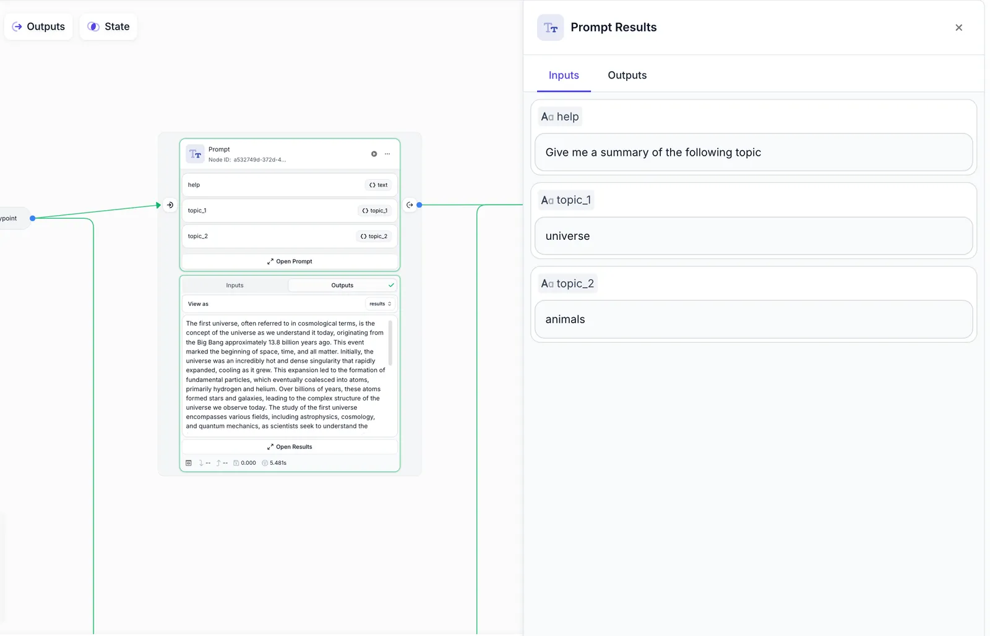Click the node results text scrollbar

(x=390, y=343)
